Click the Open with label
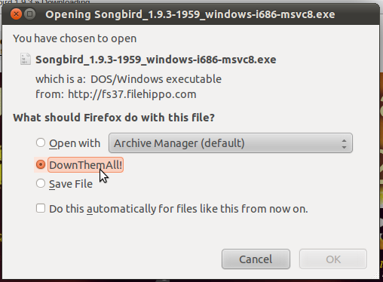383x282 pixels. [75, 143]
